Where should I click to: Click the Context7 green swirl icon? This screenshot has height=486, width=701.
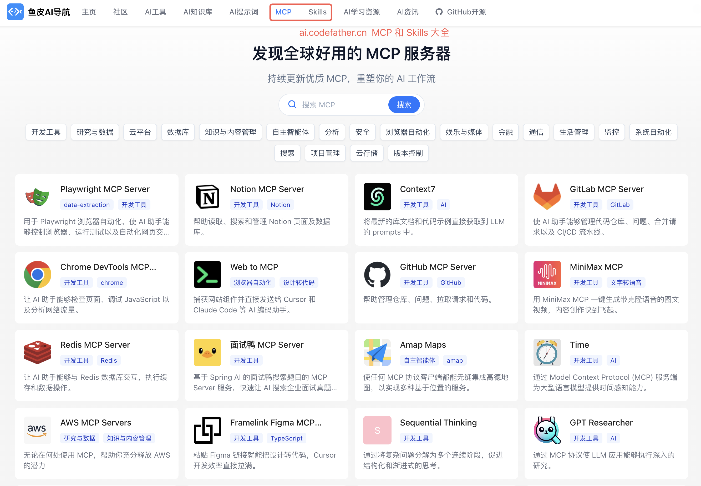(x=377, y=197)
